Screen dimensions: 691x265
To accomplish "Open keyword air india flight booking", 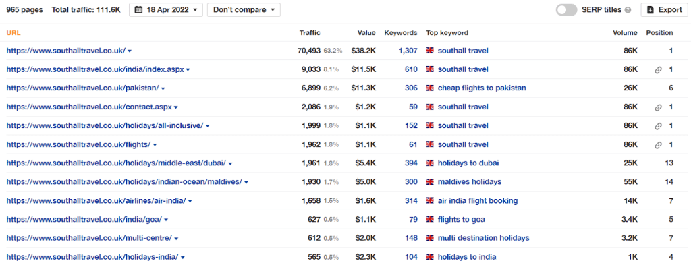I will (x=478, y=201).
